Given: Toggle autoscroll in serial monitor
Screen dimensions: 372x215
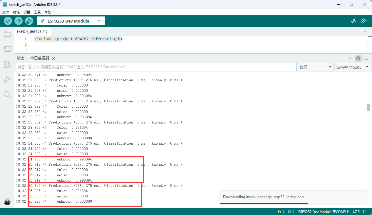Looking at the screenshot, I should click(350, 58).
